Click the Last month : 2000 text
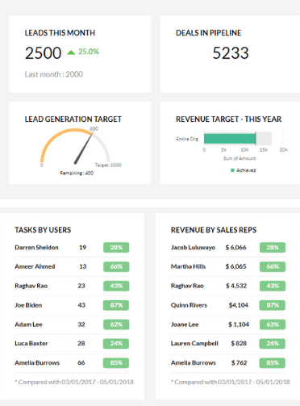The height and width of the screenshot is (406, 300). pos(54,74)
